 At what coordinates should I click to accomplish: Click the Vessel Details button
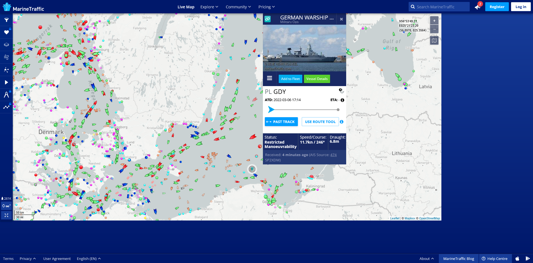pyautogui.click(x=317, y=79)
